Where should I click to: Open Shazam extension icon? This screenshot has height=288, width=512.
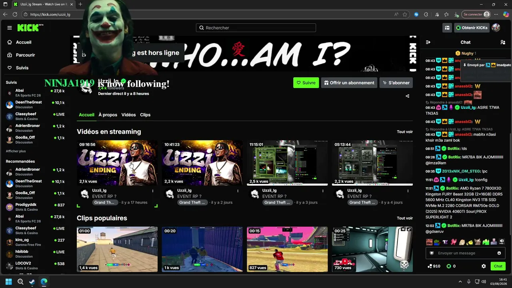pyautogui.click(x=416, y=14)
